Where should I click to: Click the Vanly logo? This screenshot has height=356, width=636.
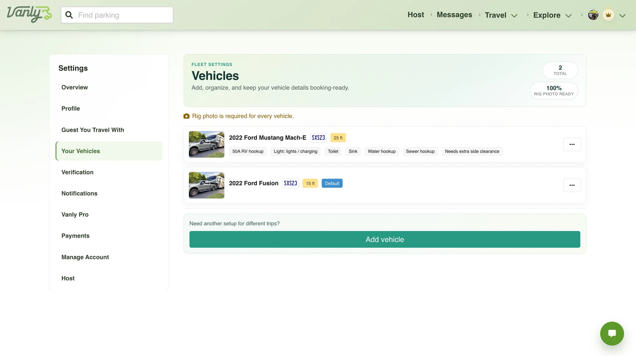pyautogui.click(x=29, y=14)
